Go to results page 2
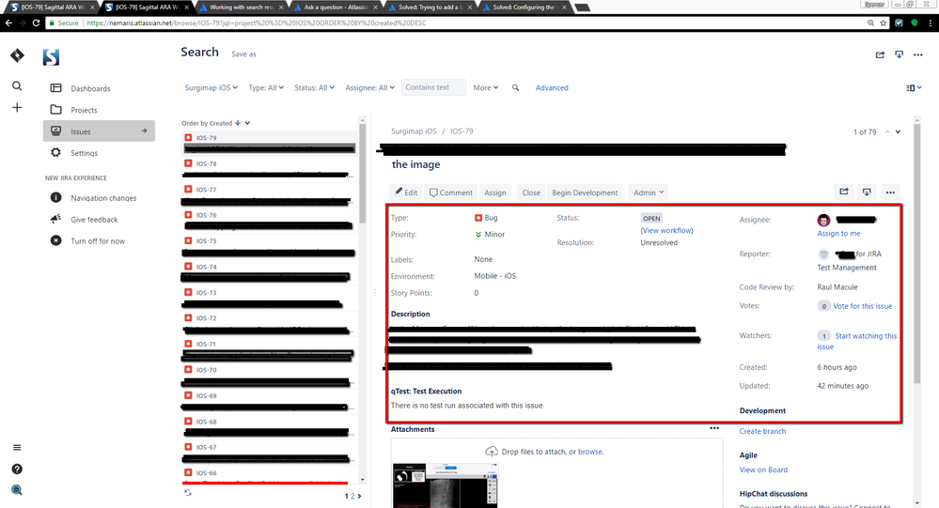The image size is (939, 508). pyautogui.click(x=352, y=496)
